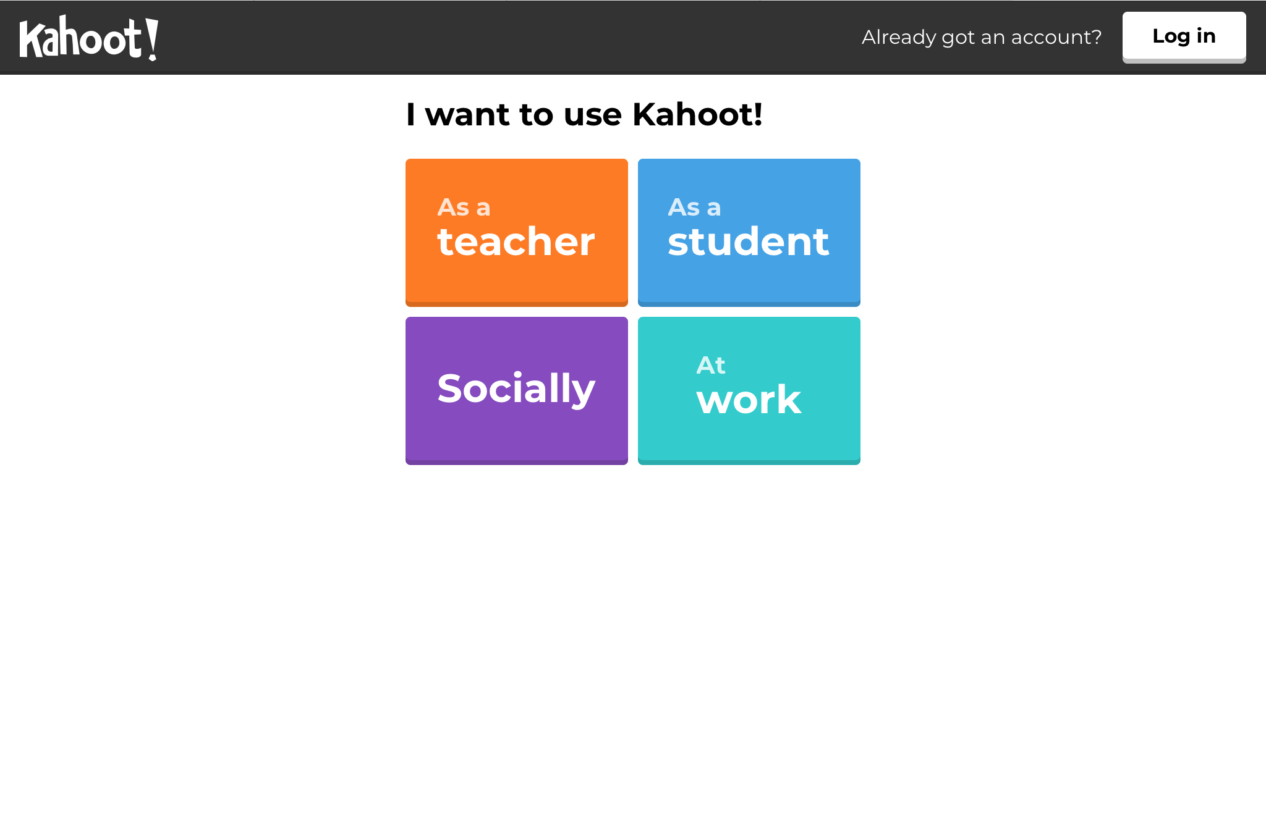Click the word 'student' on blue tile

coord(748,241)
